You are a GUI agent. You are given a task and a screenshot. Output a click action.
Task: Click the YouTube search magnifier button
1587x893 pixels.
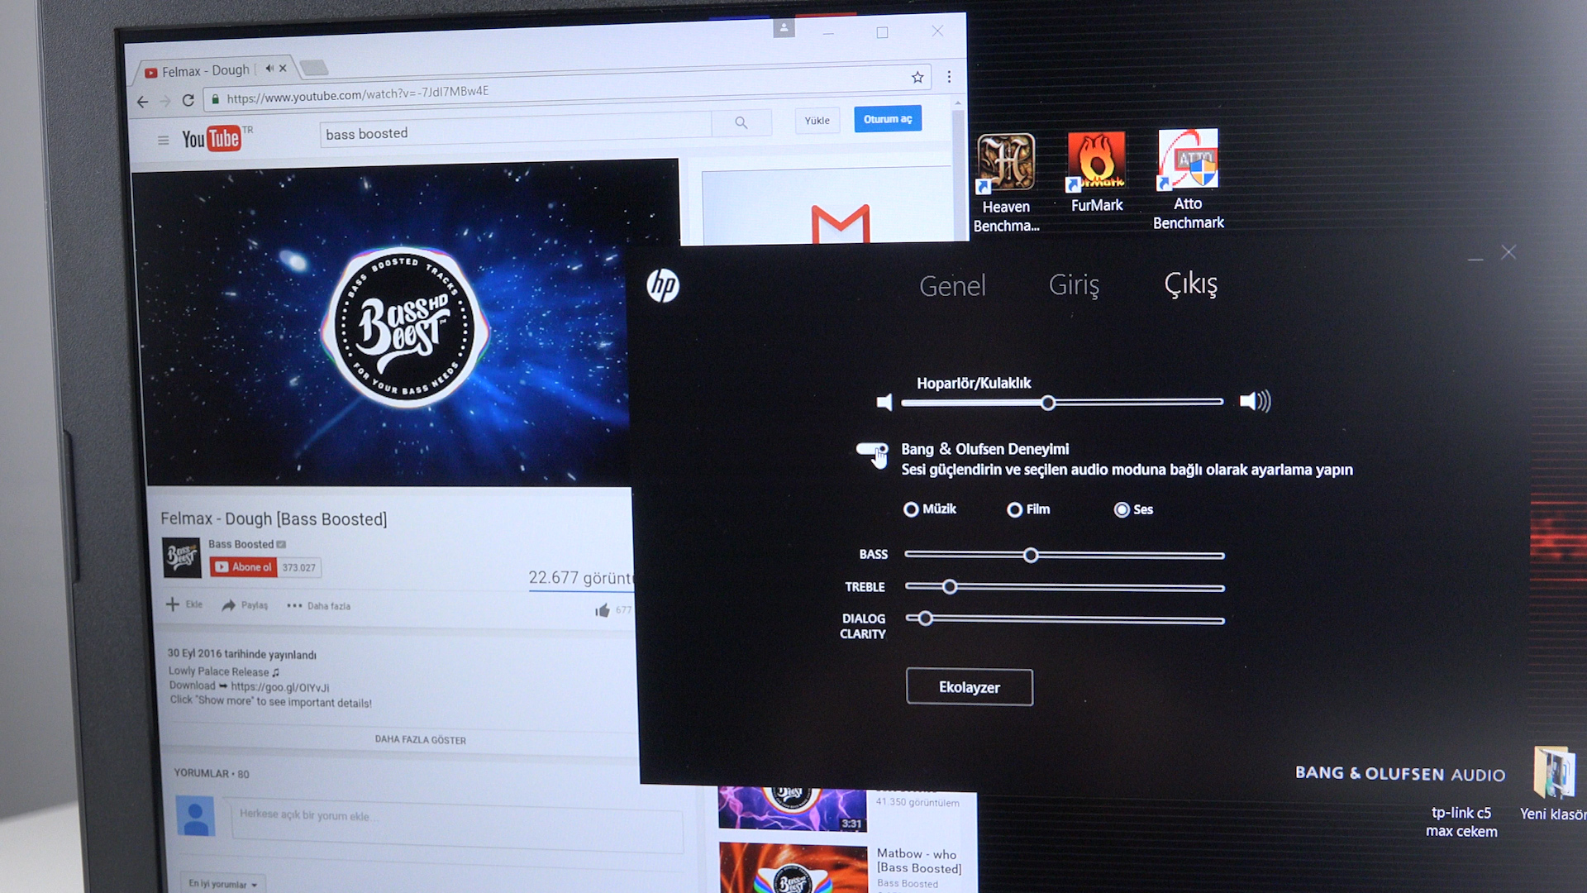click(x=741, y=122)
